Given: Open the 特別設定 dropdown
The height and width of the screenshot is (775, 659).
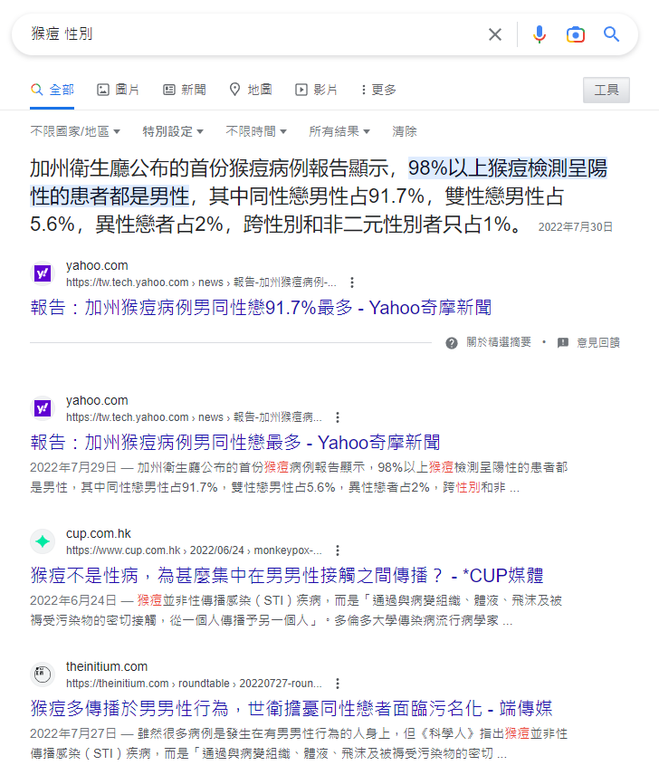Looking at the screenshot, I should (173, 131).
